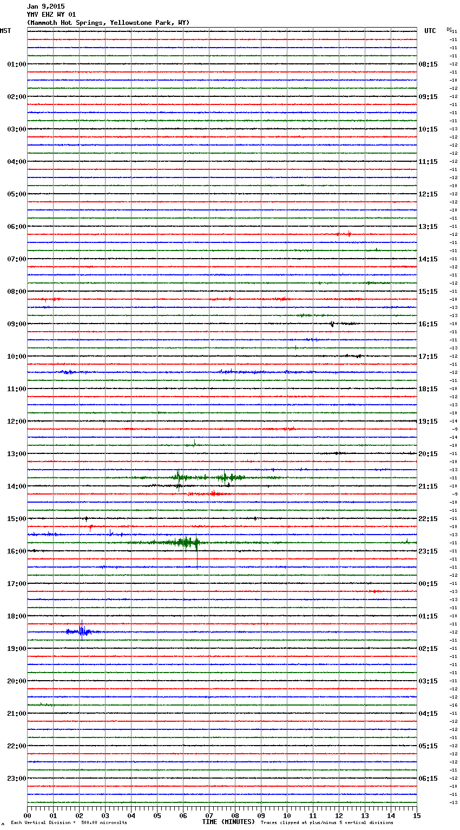Select the 07:00 MST time label
460x830 pixels.
click(x=17, y=259)
